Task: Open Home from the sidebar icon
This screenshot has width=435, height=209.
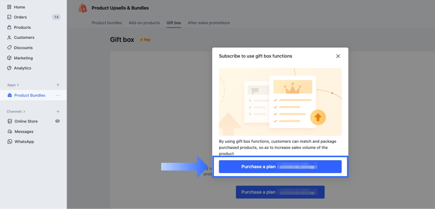Action: [9, 7]
